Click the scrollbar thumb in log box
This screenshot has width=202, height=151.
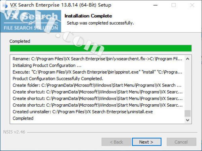click(x=188, y=113)
